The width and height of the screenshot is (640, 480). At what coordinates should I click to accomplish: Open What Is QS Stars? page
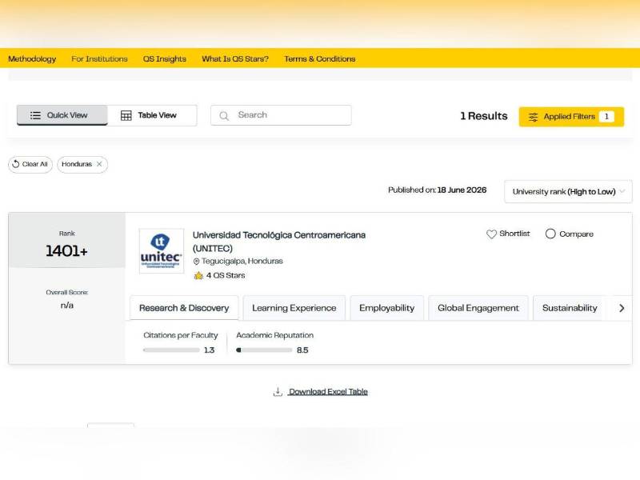(x=235, y=58)
